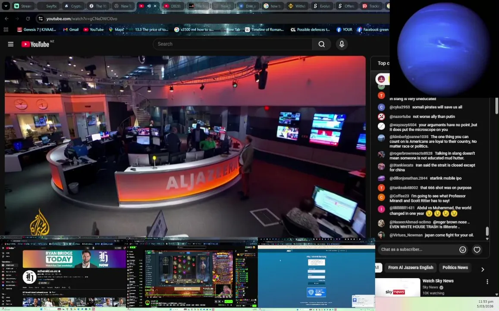Screen dimensions: 499x311
Task: Open the YouTube bookmark
Action: coord(94,29)
